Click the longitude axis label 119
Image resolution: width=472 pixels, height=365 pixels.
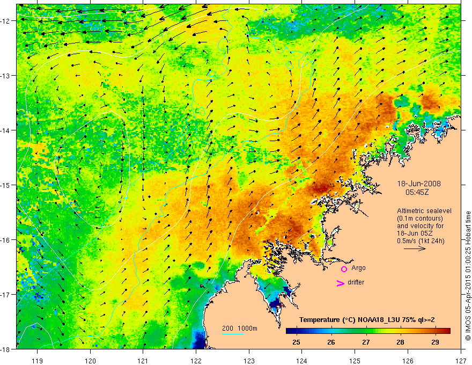38,361
